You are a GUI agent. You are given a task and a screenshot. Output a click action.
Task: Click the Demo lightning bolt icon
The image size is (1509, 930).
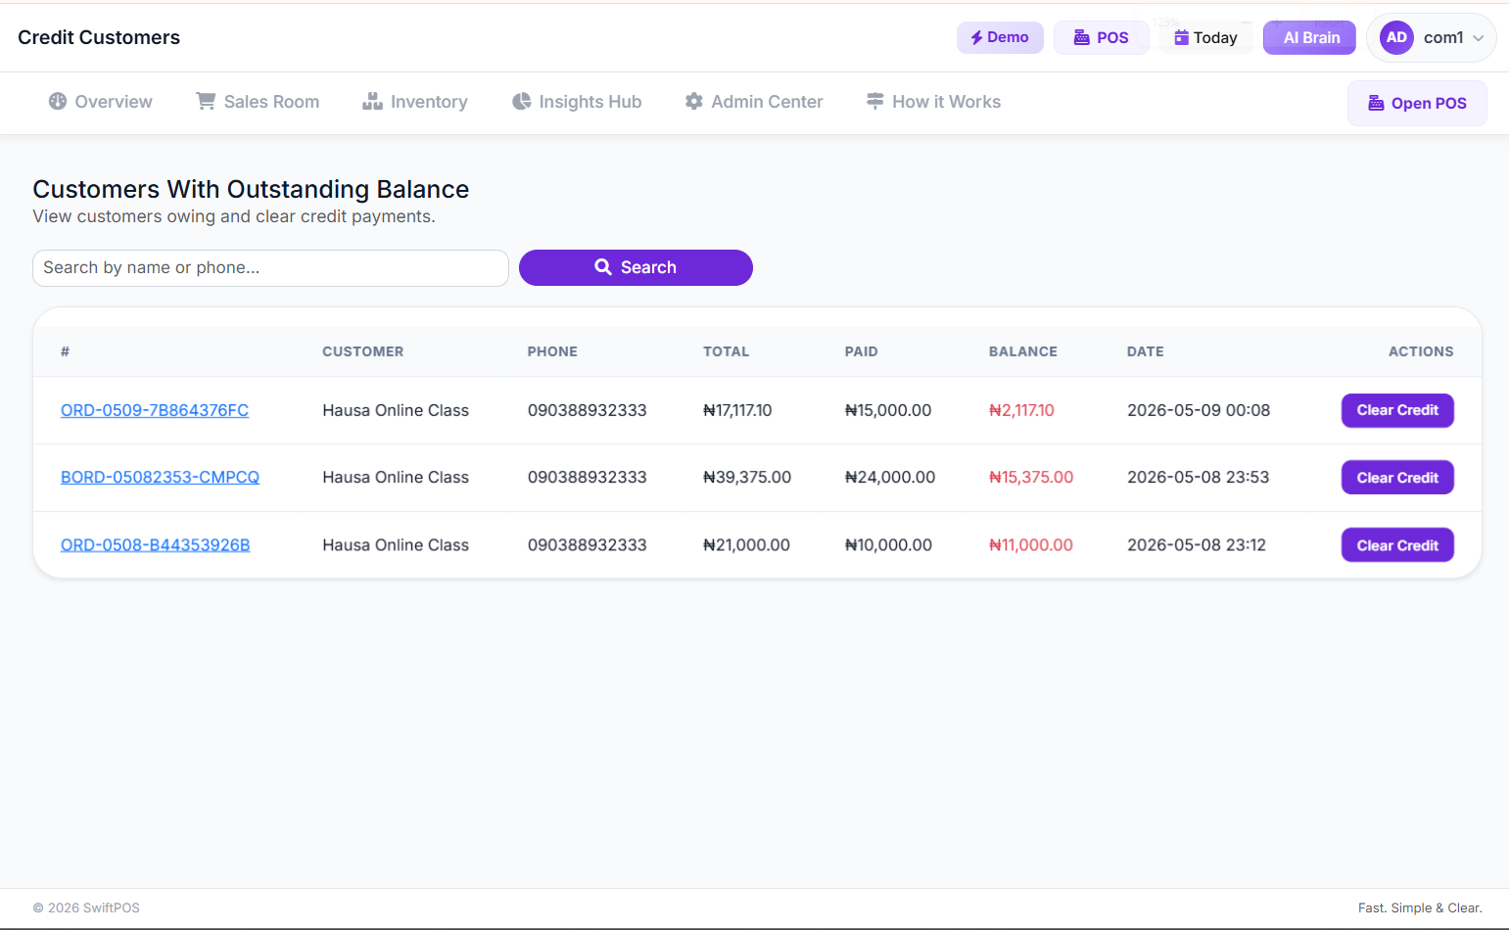(x=976, y=38)
